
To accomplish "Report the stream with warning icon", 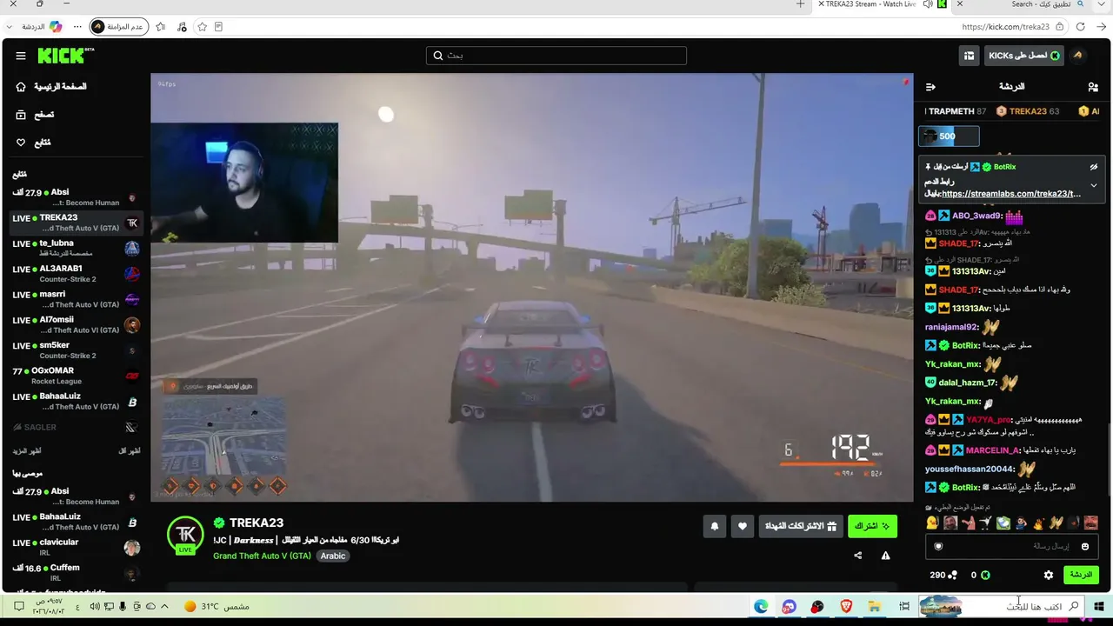I will 886,556.
